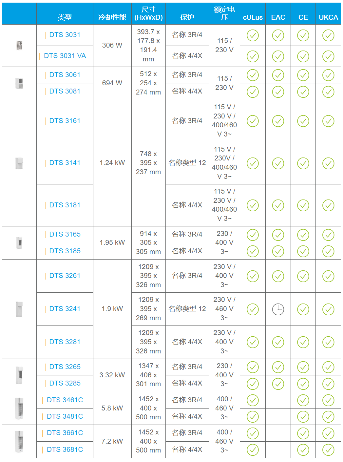Click the CE checkmark for DTS 3141
This screenshot has height=462, width=343.
point(303,163)
